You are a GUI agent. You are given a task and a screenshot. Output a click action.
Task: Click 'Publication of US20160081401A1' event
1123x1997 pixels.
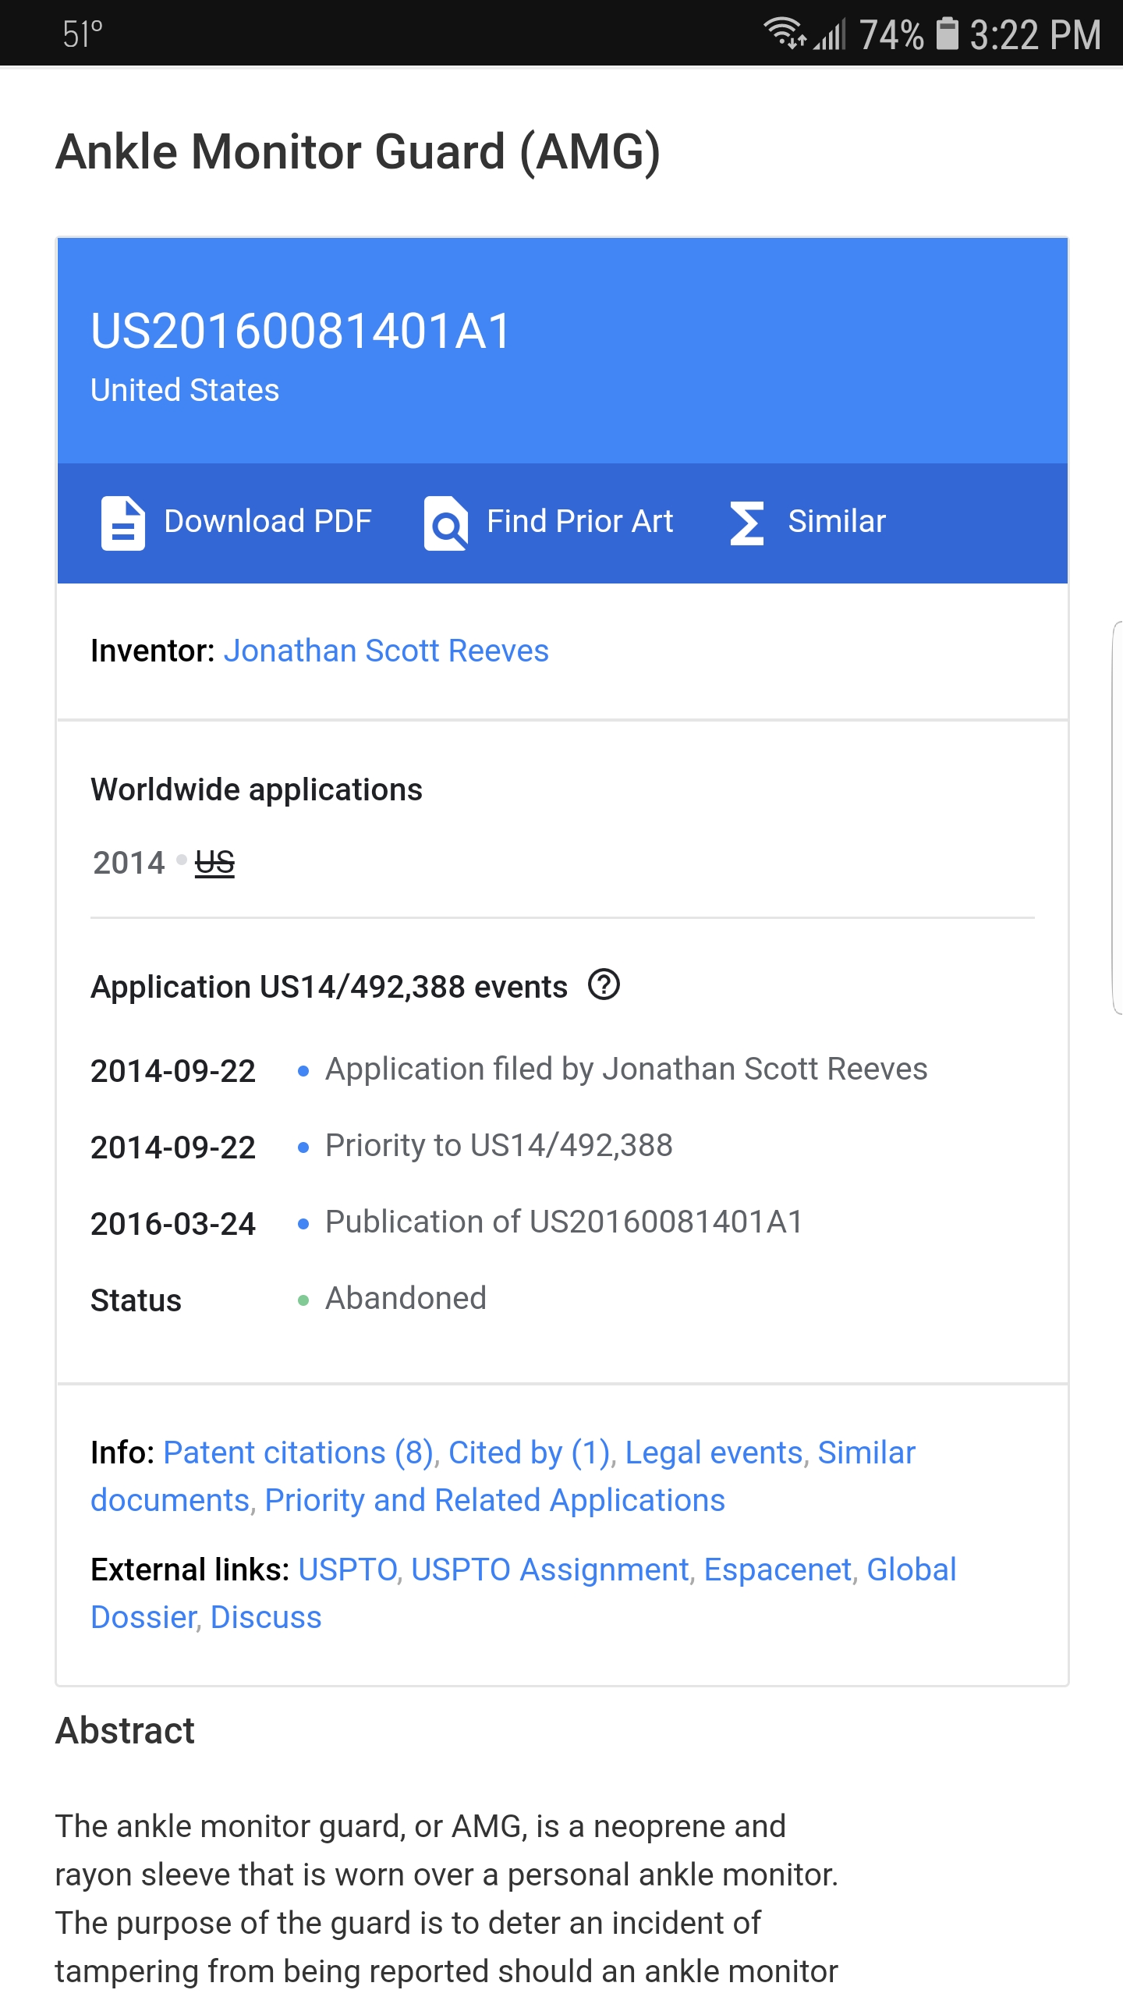pos(564,1222)
